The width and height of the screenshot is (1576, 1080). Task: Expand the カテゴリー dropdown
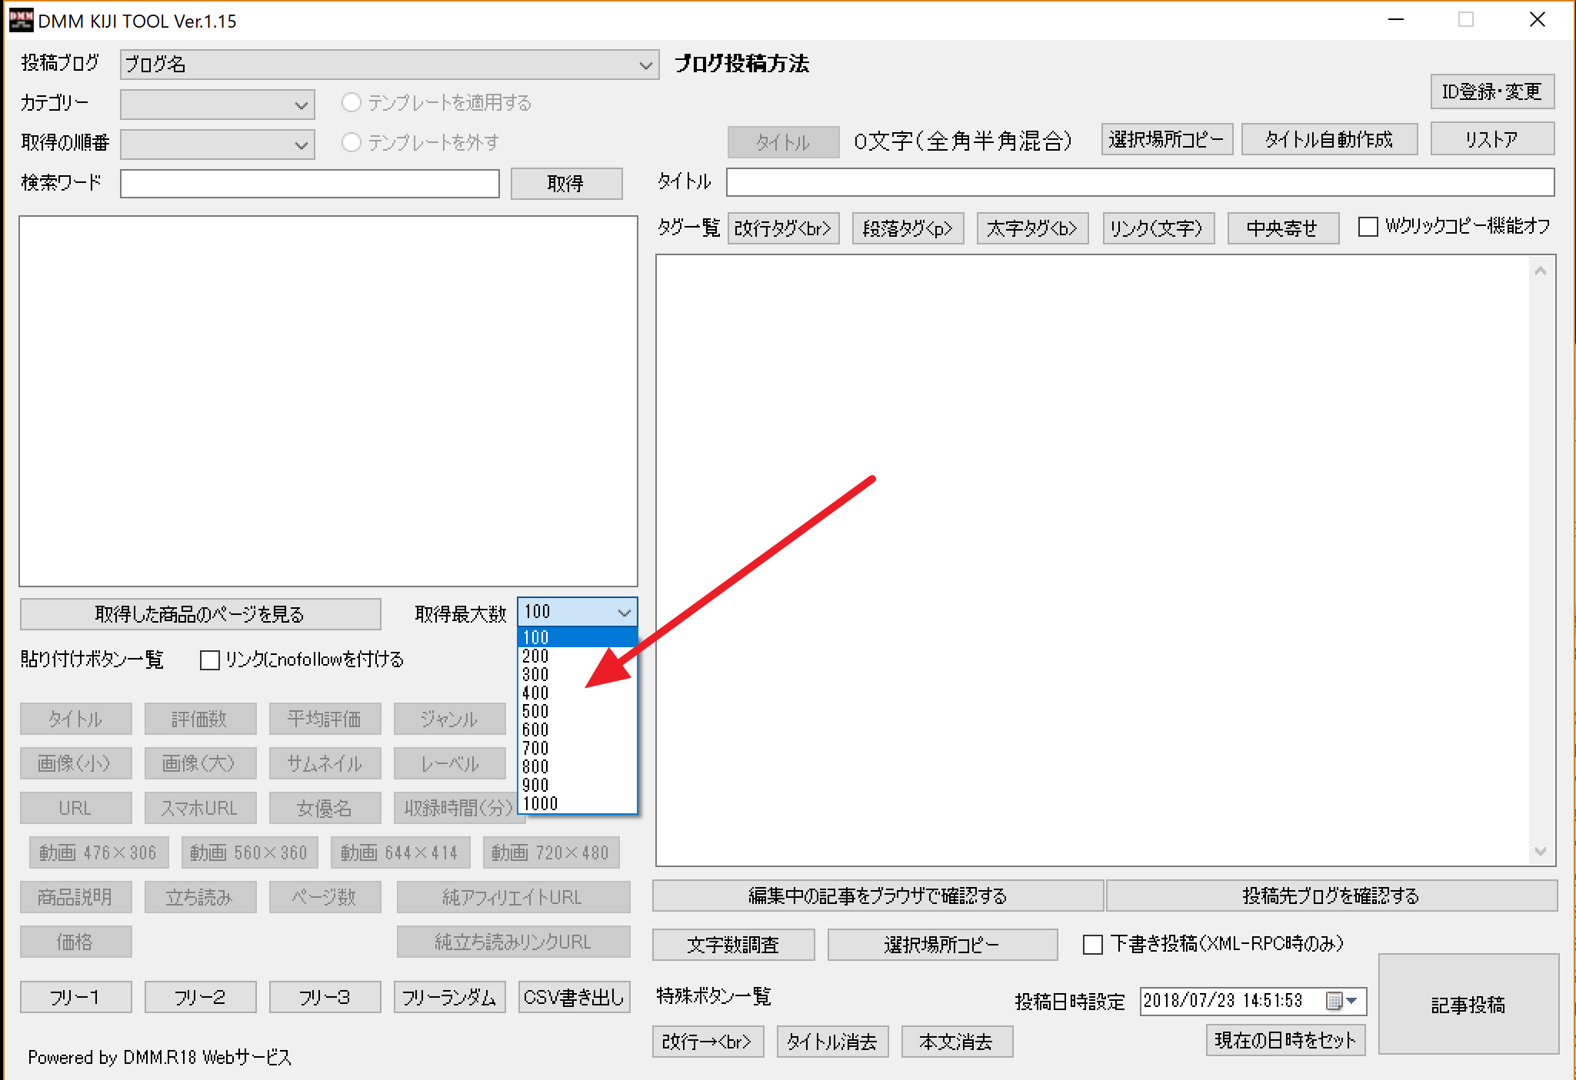tap(218, 105)
